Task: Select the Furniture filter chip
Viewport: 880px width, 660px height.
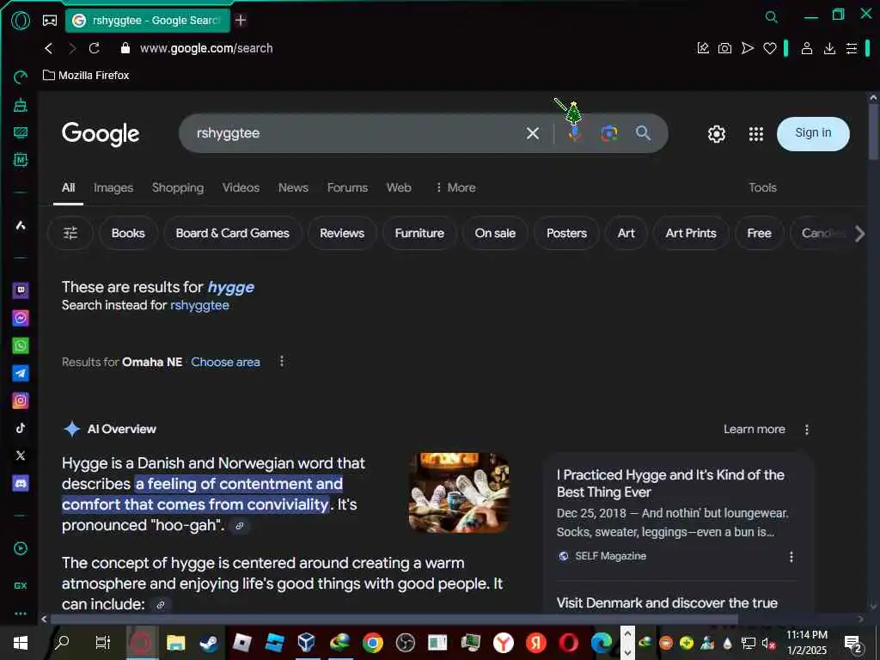Action: (x=419, y=233)
